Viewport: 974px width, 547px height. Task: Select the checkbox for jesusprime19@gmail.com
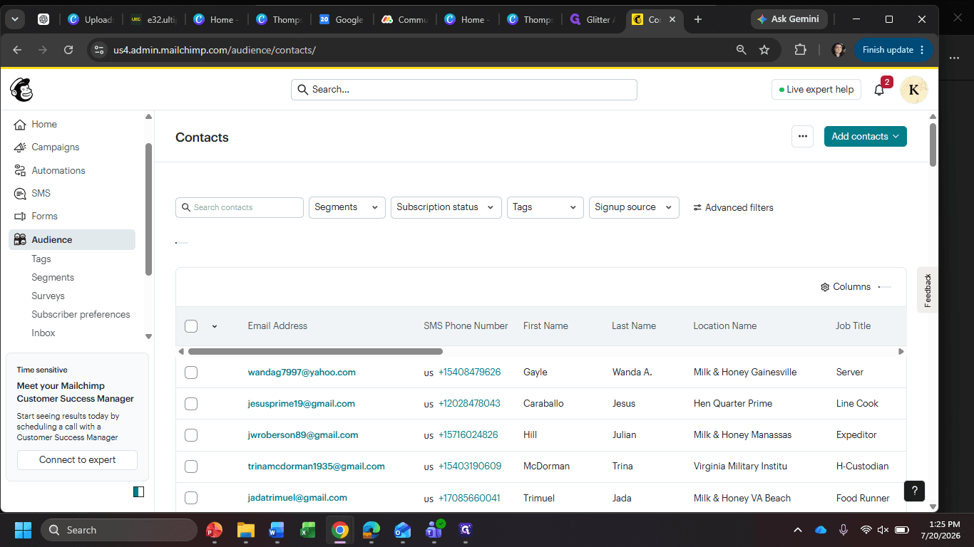tap(191, 404)
